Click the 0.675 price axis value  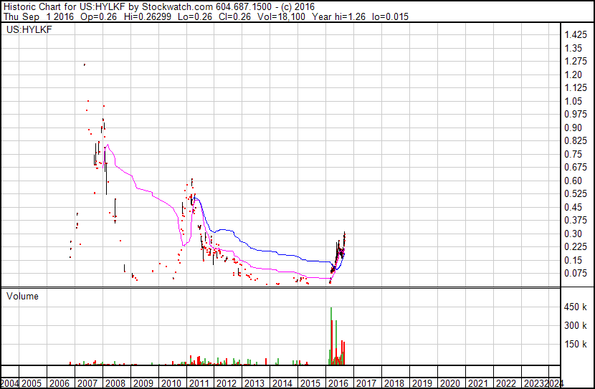coord(576,167)
